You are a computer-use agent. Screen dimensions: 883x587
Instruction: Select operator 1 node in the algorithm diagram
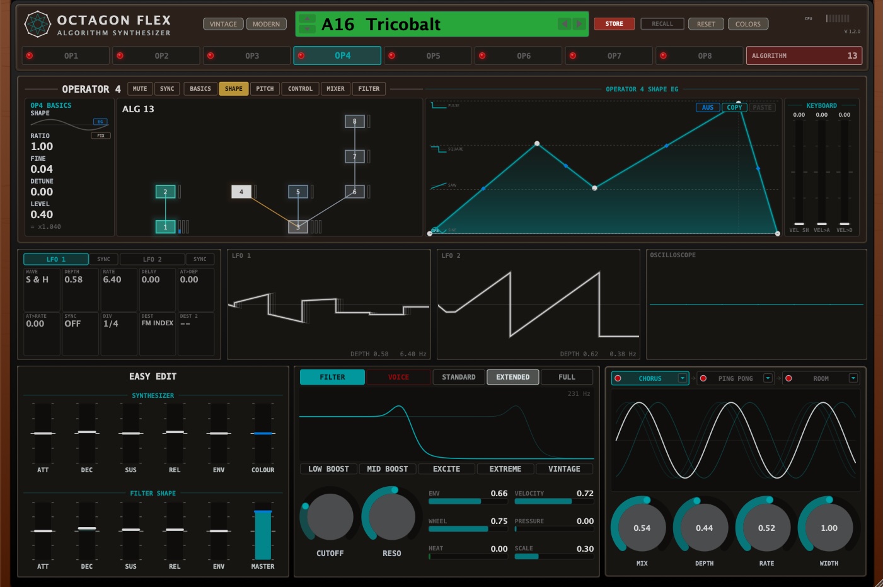coord(165,226)
